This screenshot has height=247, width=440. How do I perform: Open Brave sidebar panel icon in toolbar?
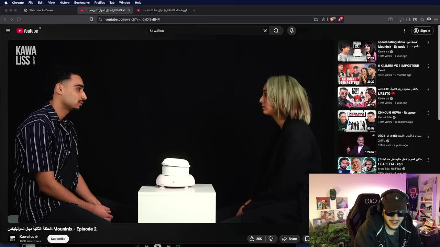408,20
